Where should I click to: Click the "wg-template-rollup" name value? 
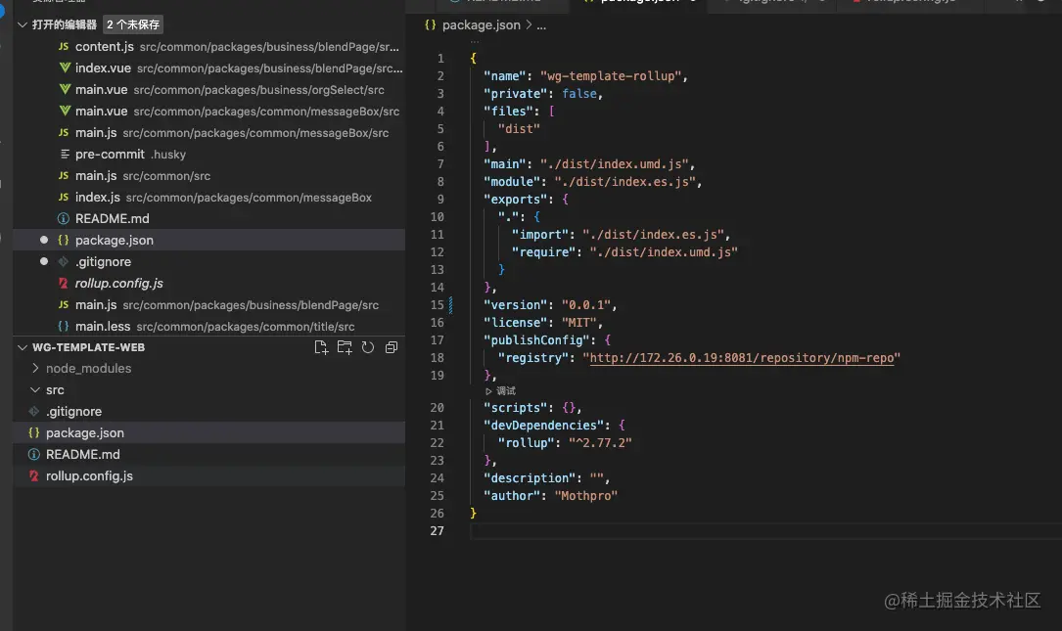[610, 76]
